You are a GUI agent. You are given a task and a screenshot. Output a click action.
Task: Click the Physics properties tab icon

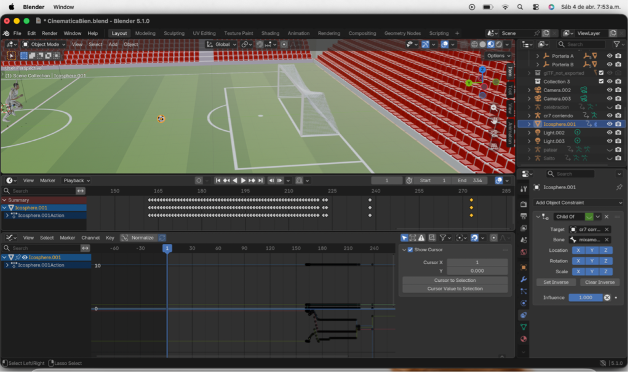coord(524,303)
